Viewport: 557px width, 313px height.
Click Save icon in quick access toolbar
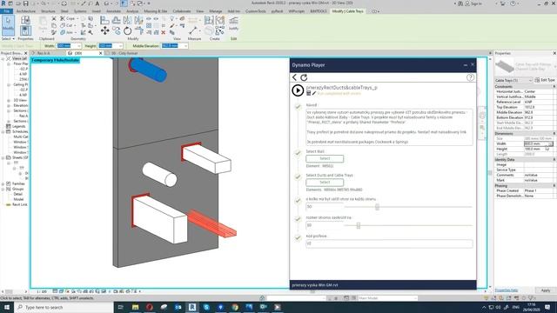26,3
